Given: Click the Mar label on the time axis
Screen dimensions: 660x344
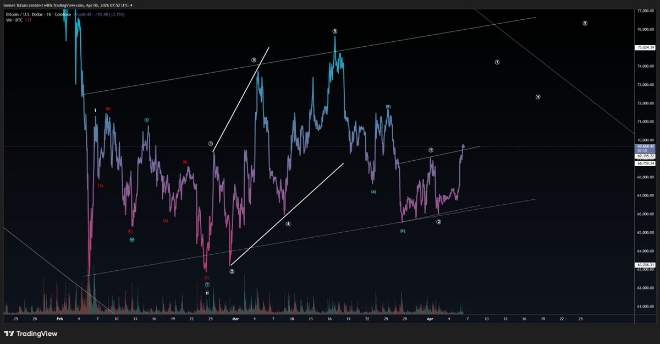Looking at the screenshot, I should pyautogui.click(x=237, y=319).
